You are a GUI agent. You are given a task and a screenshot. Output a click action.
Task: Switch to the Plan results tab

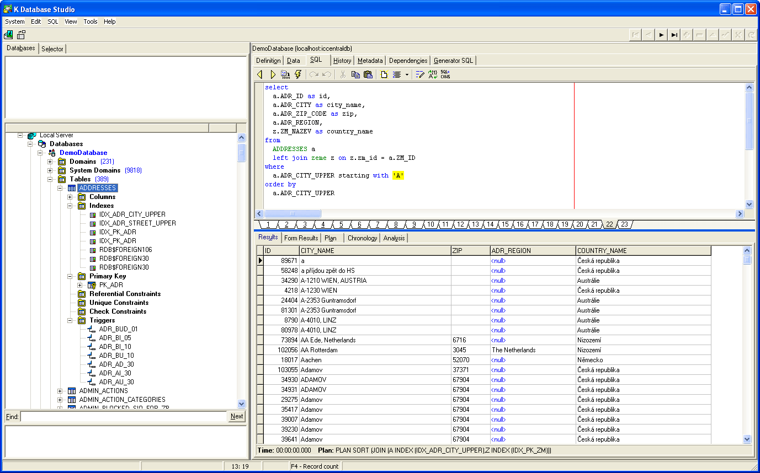click(x=330, y=238)
